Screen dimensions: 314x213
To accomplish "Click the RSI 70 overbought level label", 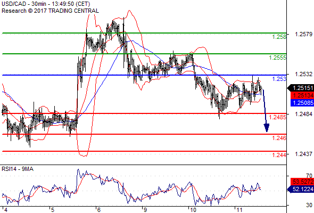I will [309, 176].
